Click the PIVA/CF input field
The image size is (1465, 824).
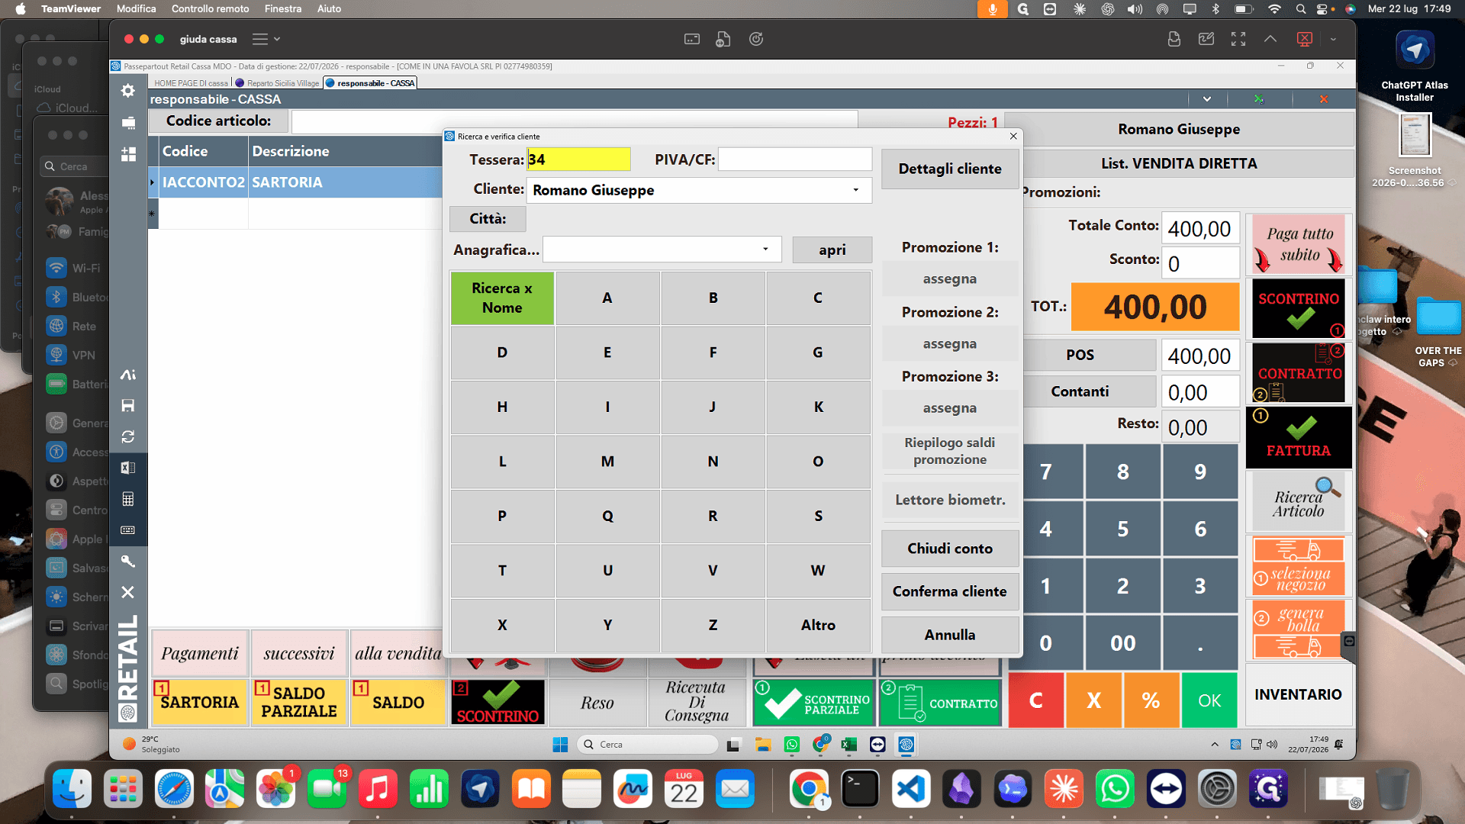tap(795, 159)
